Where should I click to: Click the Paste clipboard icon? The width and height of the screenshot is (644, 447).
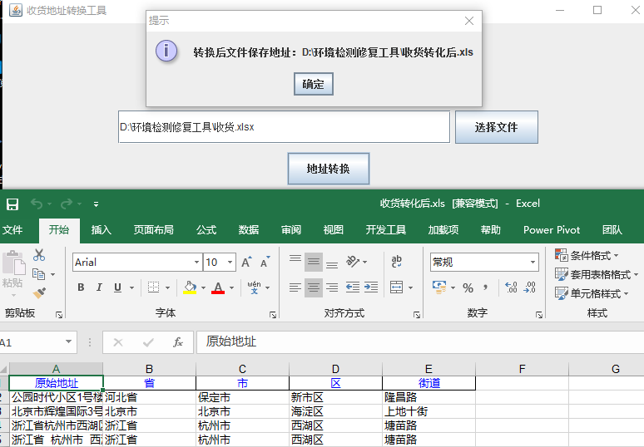(x=13, y=263)
